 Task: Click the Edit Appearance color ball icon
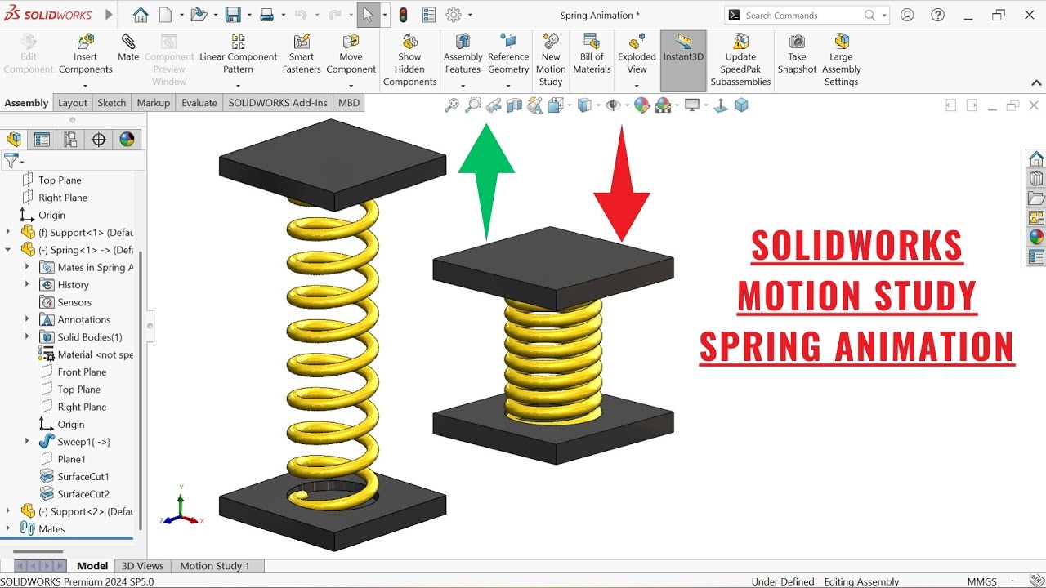point(641,105)
